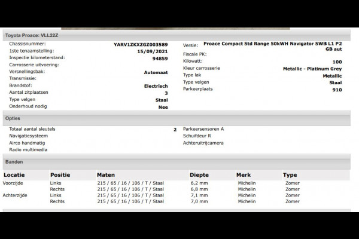
Task: Collapse the Opties section header
Action: [177, 118]
